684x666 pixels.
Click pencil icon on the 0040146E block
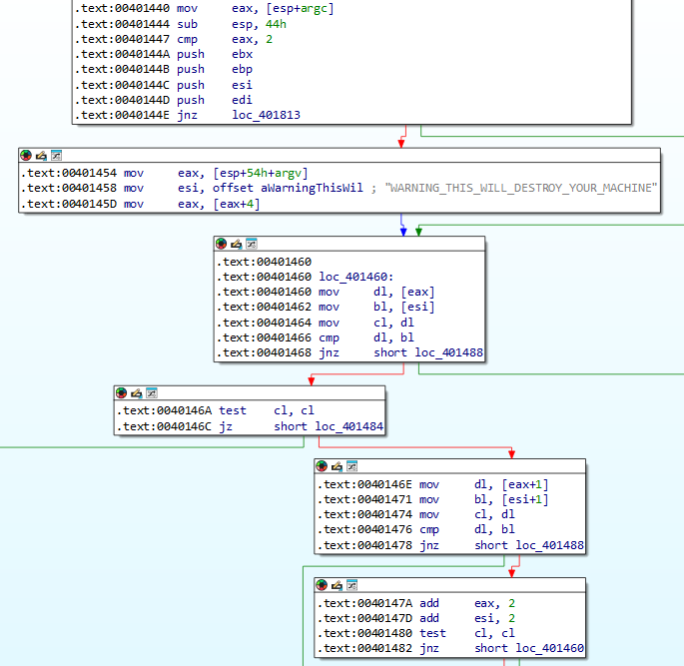338,466
